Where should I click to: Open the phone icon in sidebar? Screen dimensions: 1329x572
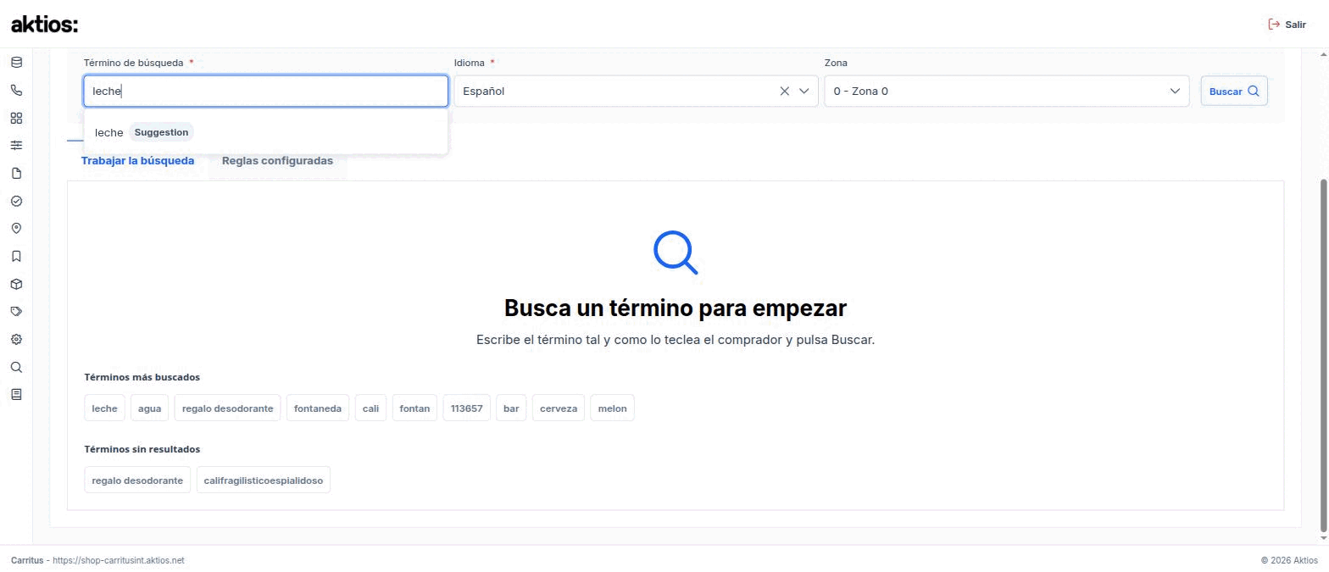16,90
